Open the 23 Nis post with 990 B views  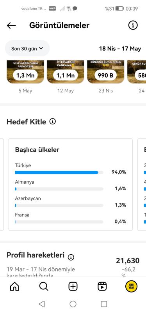[105, 72]
